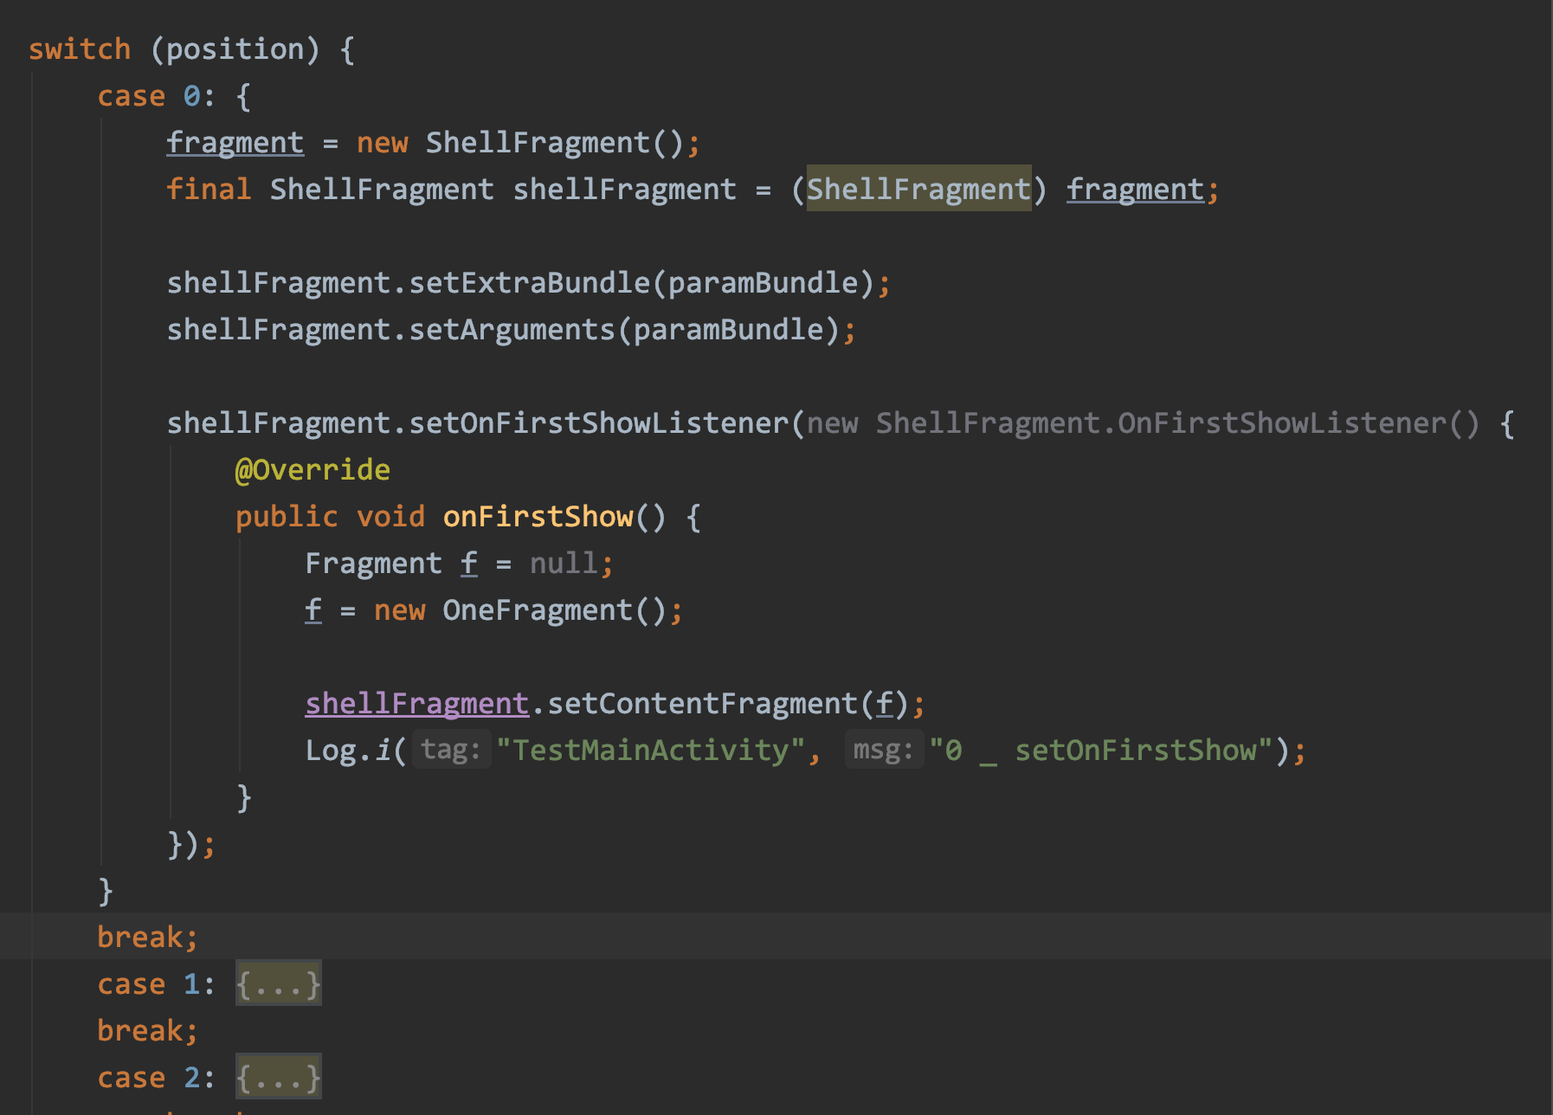Click the closing '});' of the listener
The height and width of the screenshot is (1115, 1553).
tap(190, 844)
